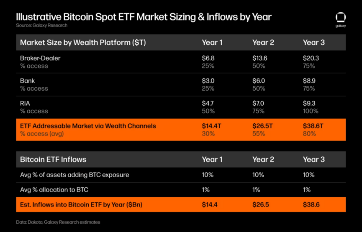Viewport: 362px width, 232px height.
Task: Click the Galaxy logo icon
Action: (340, 18)
